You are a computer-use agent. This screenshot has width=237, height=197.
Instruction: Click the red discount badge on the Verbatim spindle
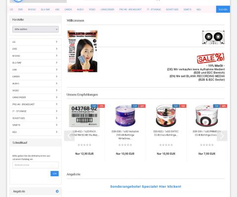[142, 106]
